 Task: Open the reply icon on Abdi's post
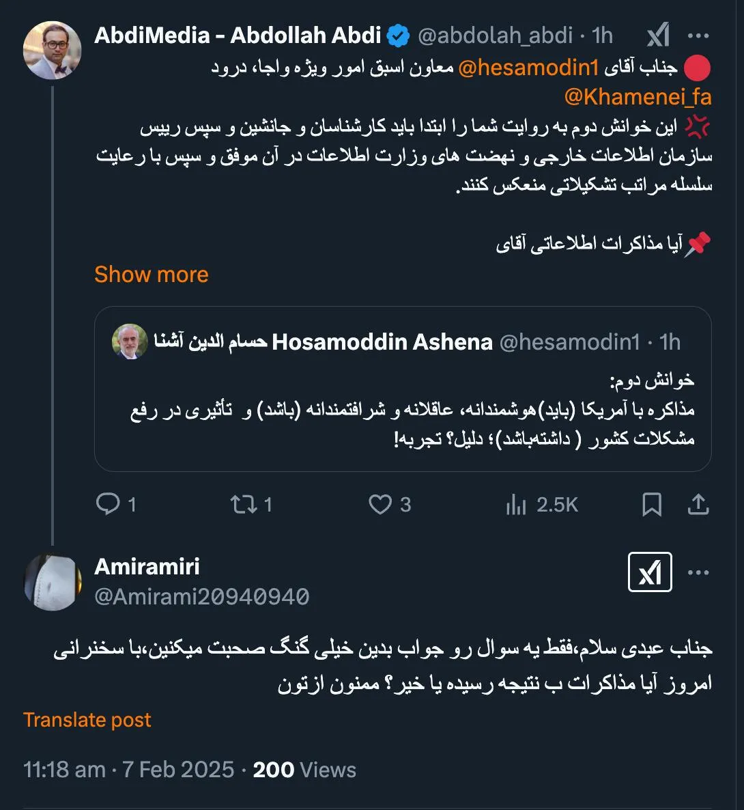(109, 505)
